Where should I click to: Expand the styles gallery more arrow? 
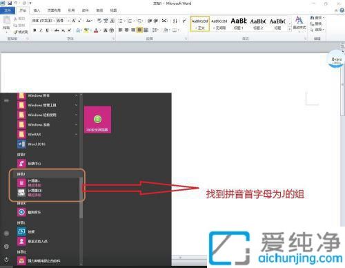[290, 29]
